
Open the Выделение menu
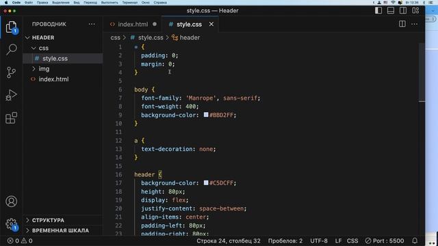[61, 3]
